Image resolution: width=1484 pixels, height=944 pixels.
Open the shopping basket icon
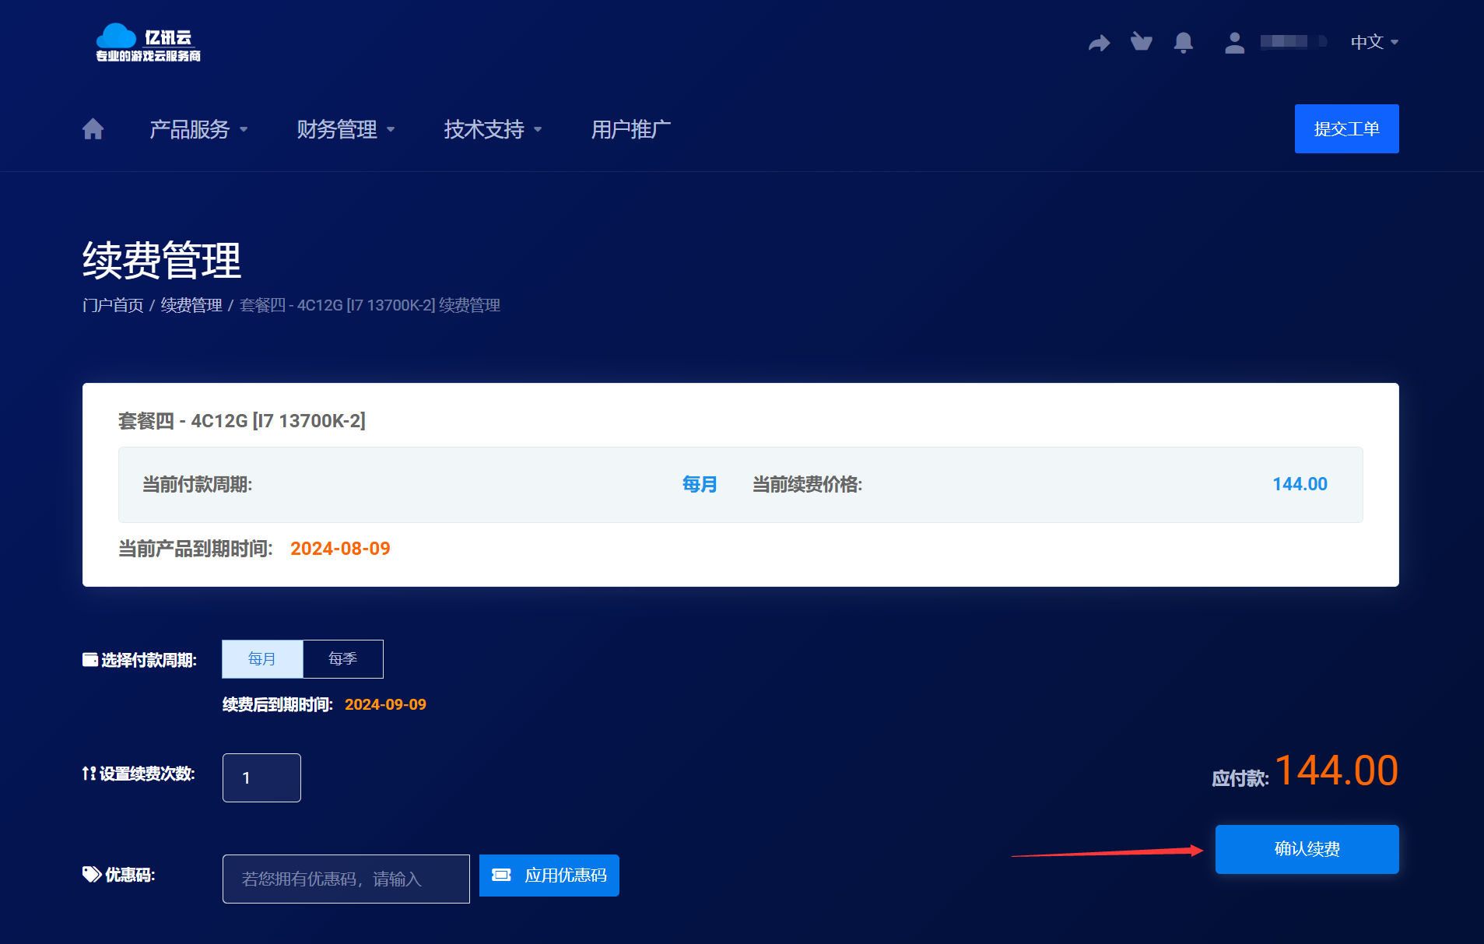coord(1141,41)
